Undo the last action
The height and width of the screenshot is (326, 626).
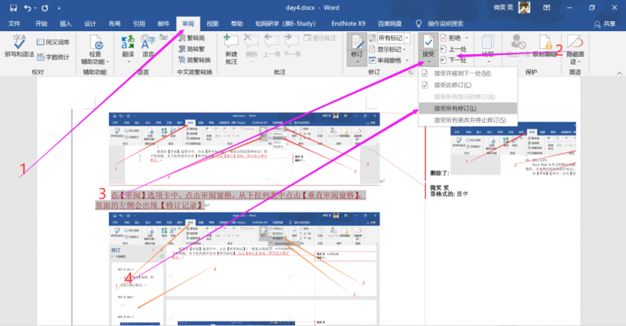[x=28, y=7]
